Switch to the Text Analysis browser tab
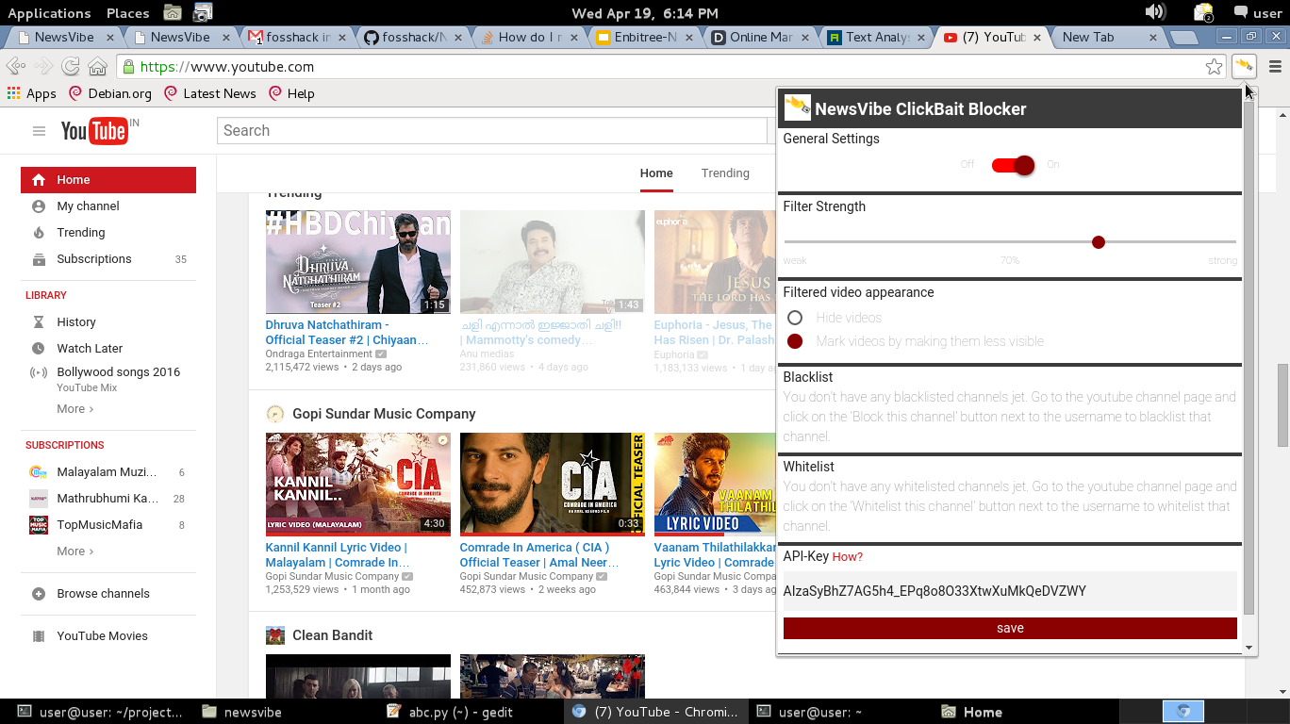This screenshot has height=724, width=1290. (877, 38)
